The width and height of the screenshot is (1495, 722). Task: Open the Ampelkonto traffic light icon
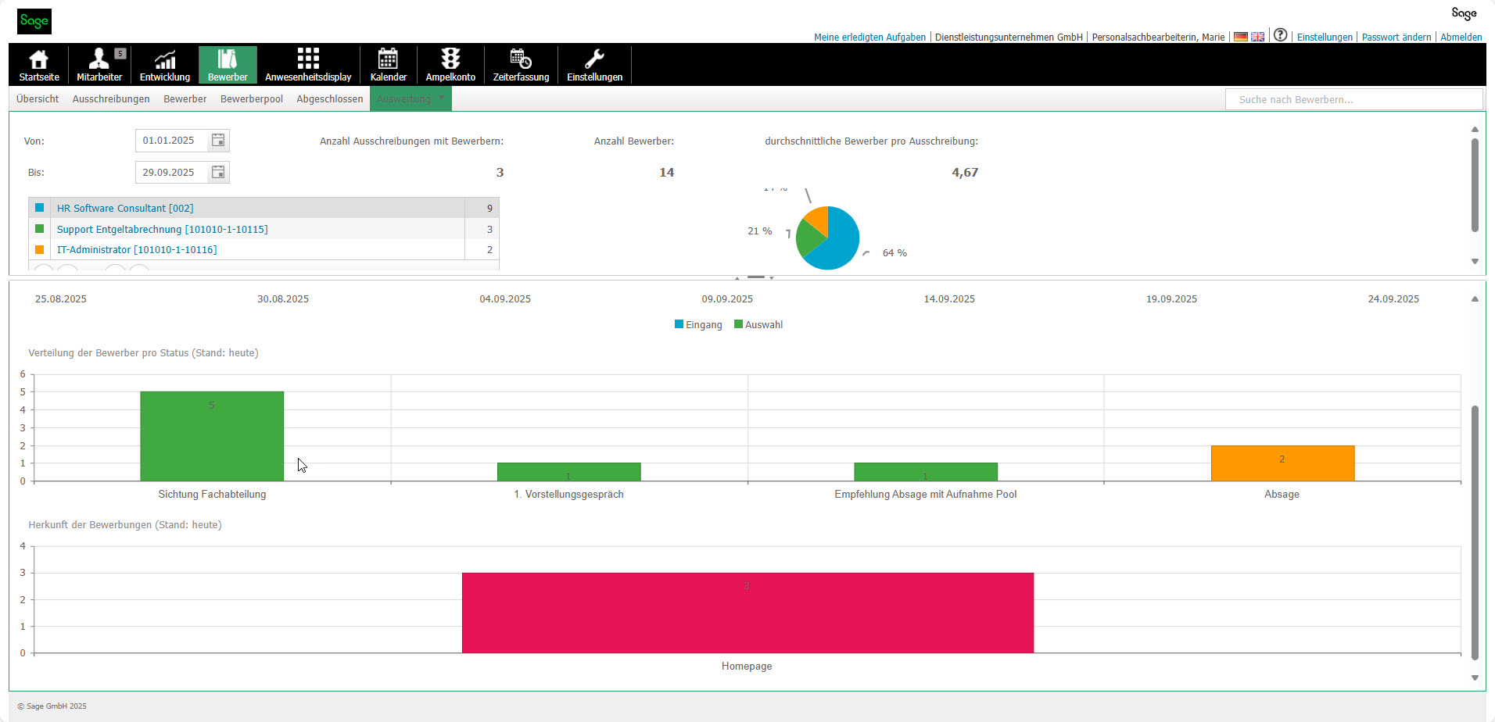pos(450,65)
